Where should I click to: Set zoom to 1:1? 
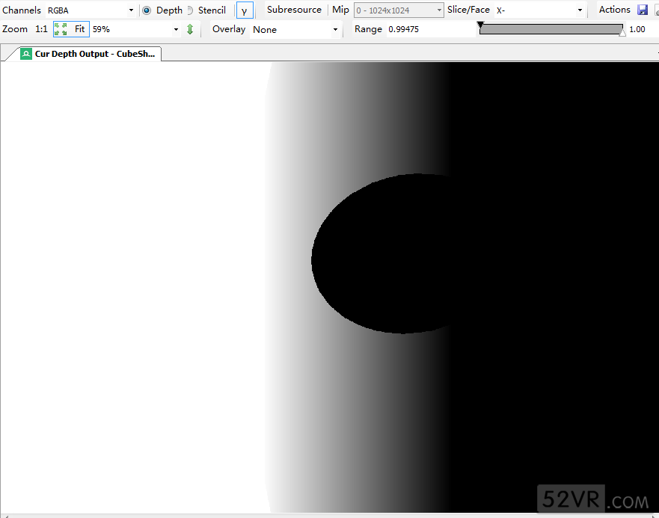41,29
